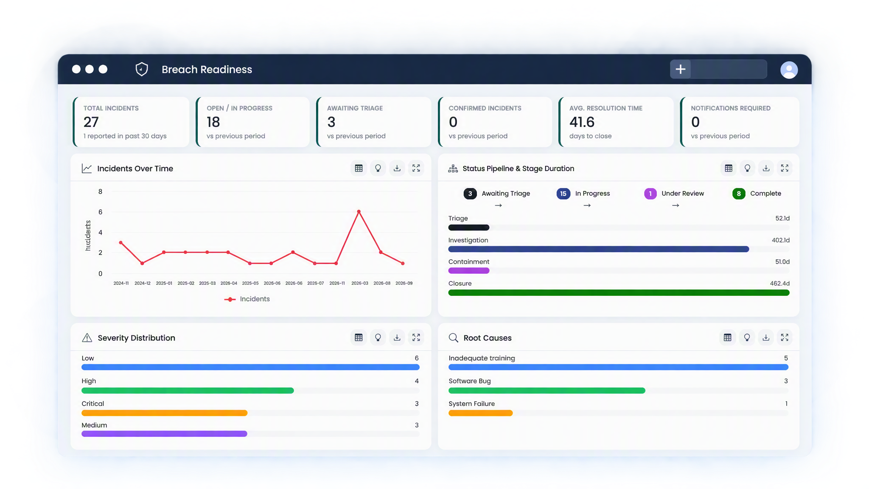869x489 pixels.
Task: Open the Total Incidents card
Action: (x=131, y=122)
